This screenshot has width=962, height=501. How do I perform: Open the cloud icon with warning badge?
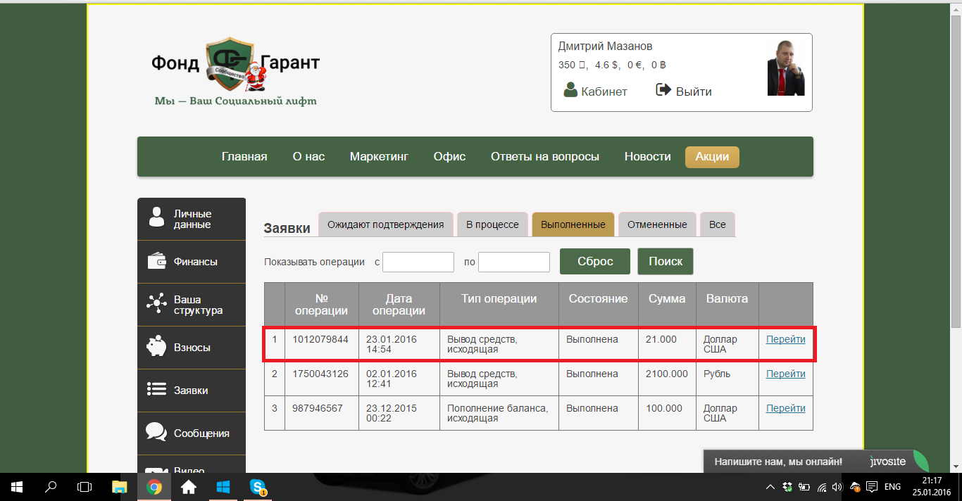click(x=855, y=487)
